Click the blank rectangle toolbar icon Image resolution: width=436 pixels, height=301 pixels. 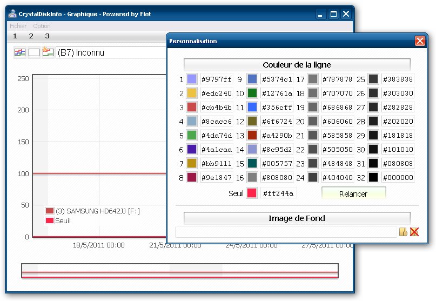tap(33, 52)
